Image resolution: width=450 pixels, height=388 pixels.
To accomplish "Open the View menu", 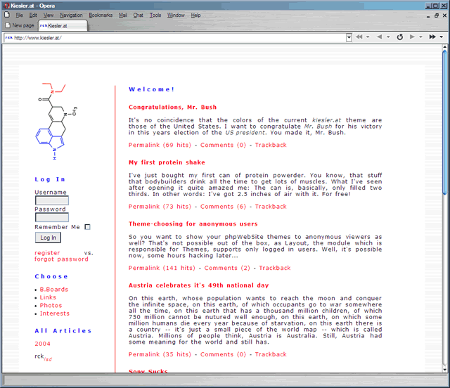I will 49,15.
